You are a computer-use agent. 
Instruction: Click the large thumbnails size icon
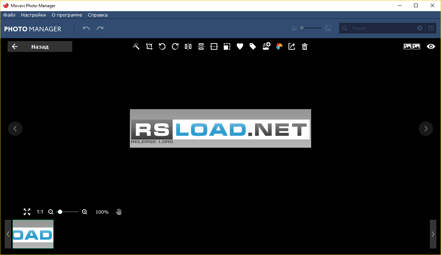[x=328, y=28]
